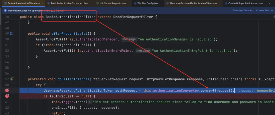Click WebMvcConfig.java tab class icon

tap(135, 3)
